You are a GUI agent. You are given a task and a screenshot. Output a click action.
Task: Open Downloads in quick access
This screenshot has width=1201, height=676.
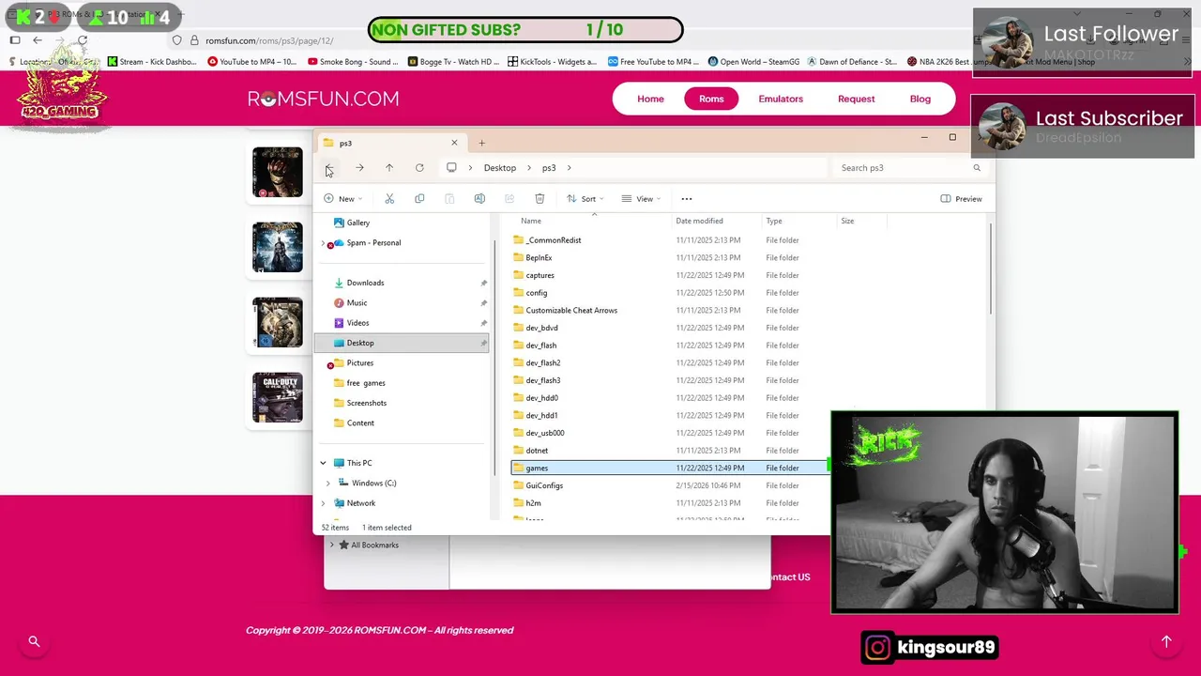point(365,283)
